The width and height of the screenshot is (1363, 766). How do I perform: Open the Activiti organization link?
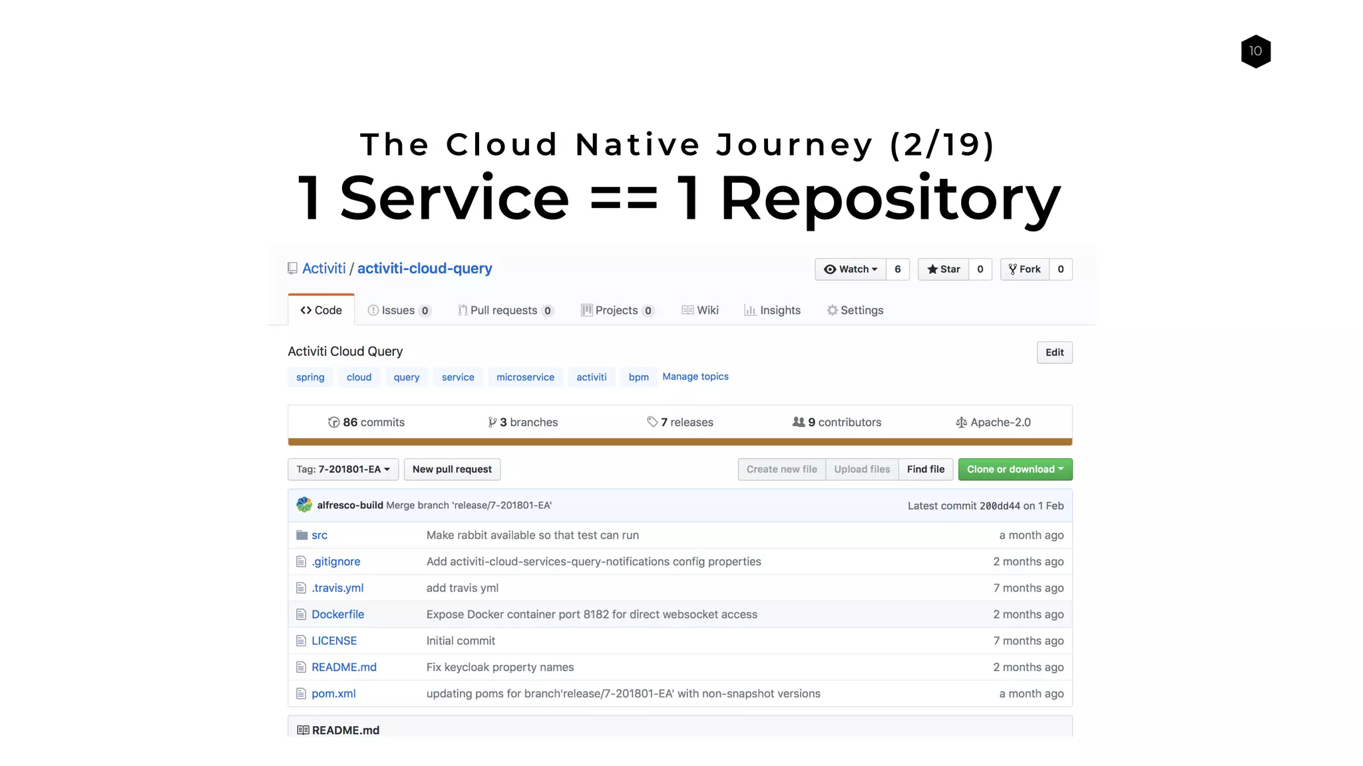pyautogui.click(x=324, y=269)
